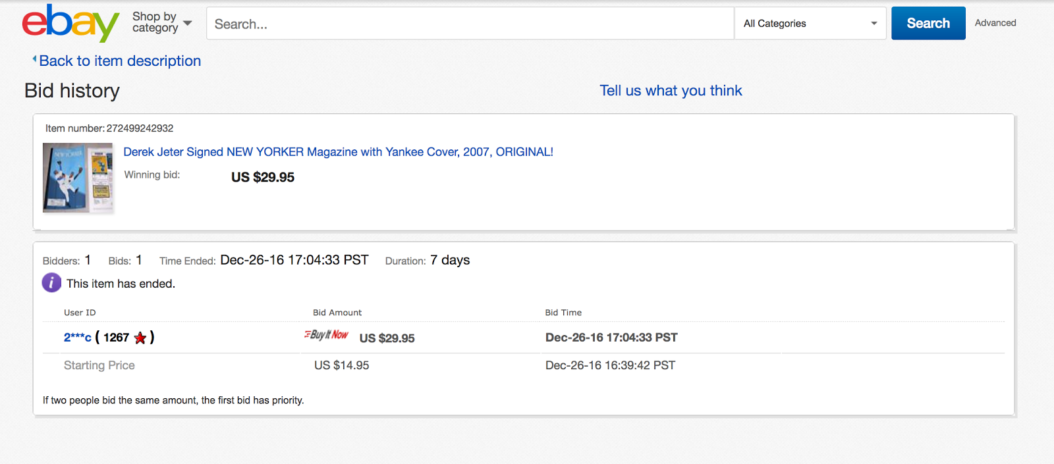The image size is (1054, 464).
Task: Select the item number 272499242932 text
Action: [x=140, y=128]
